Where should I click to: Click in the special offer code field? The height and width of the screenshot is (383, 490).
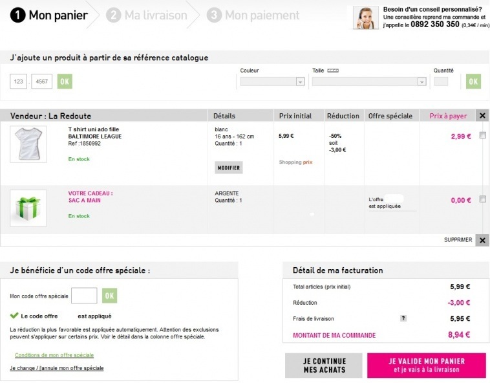point(84,296)
